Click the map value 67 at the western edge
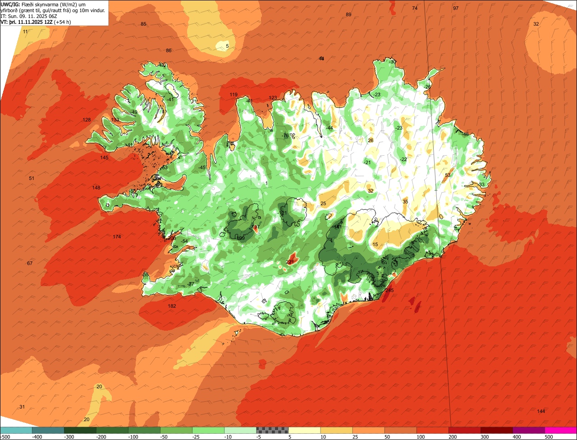This screenshot has width=577, height=440. [30, 263]
